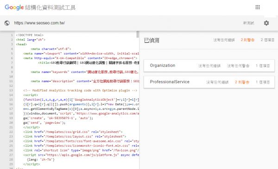Click the font-awesome.min.css link line
The image size is (278, 169).
pos(81,141)
